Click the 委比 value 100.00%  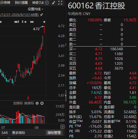point(95,20)
